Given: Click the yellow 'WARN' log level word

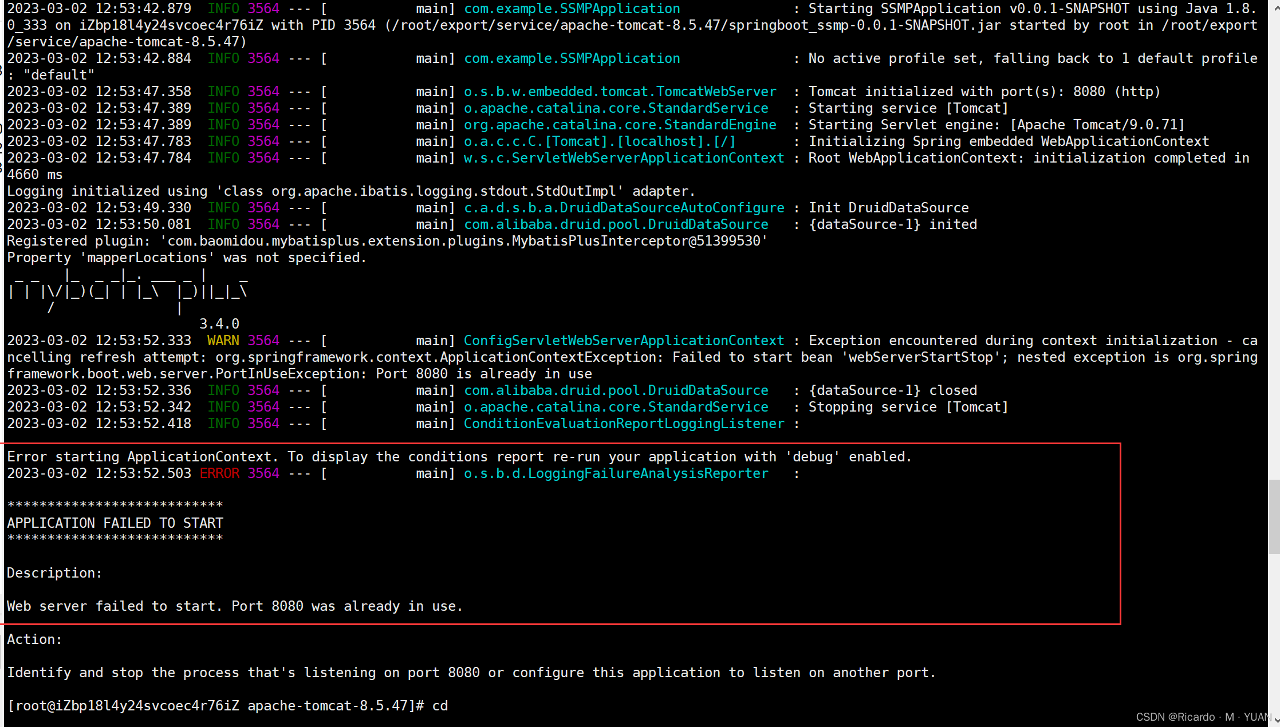Looking at the screenshot, I should [223, 341].
